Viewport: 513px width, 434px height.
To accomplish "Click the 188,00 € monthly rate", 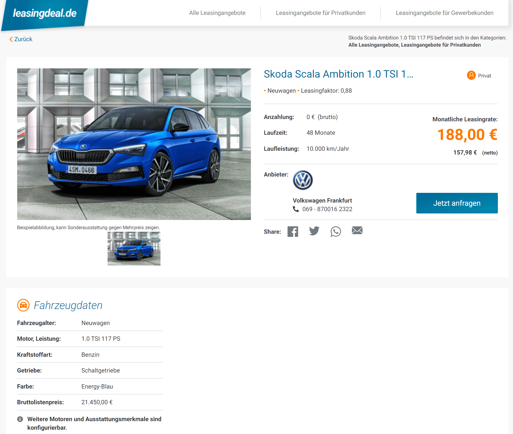I will (468, 135).
